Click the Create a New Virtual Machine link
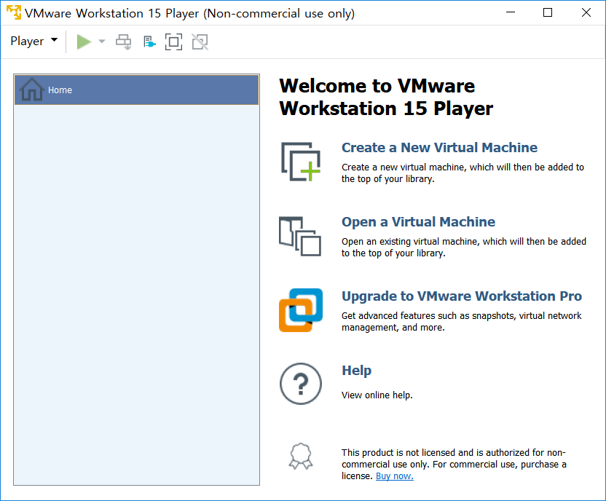Screen dimensions: 606x501 pos(439,148)
